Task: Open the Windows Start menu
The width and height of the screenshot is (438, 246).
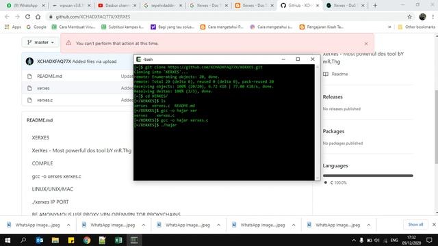Action: 8,240
